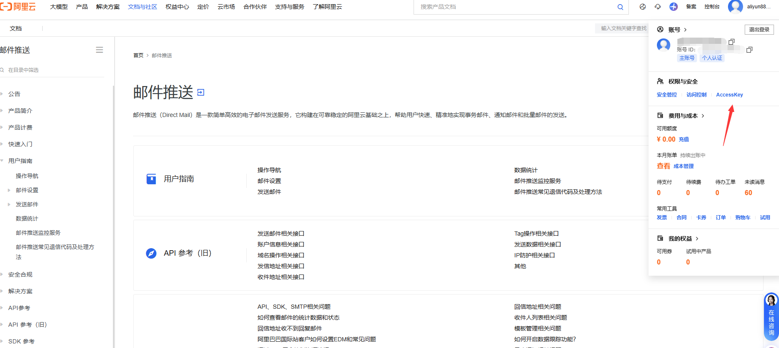Open the 我的权益 heading arrow
Screen dimensions: 779x348
click(697, 239)
